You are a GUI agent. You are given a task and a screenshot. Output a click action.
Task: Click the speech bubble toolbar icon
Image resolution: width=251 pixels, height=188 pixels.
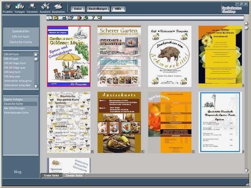(100, 17)
